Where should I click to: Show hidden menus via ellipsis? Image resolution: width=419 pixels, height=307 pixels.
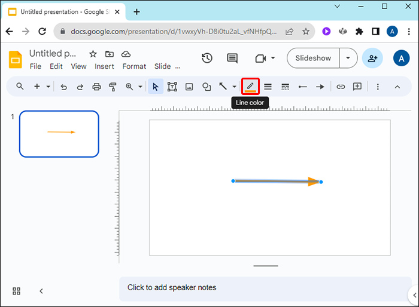(x=178, y=67)
